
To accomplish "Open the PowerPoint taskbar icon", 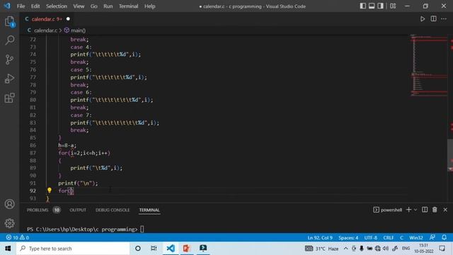I will coord(187,249).
